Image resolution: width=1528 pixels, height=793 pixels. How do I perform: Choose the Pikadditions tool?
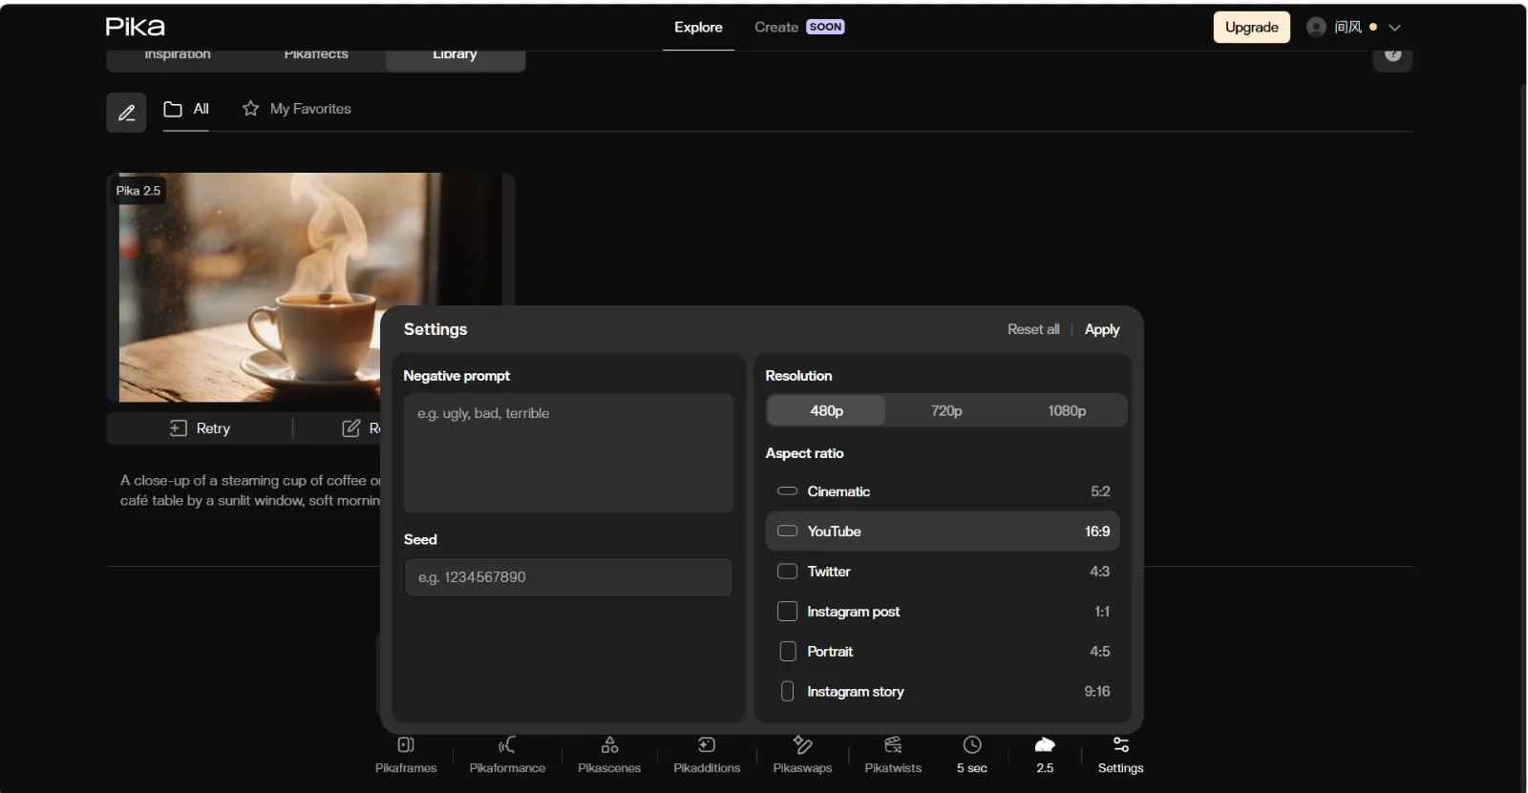pyautogui.click(x=707, y=754)
